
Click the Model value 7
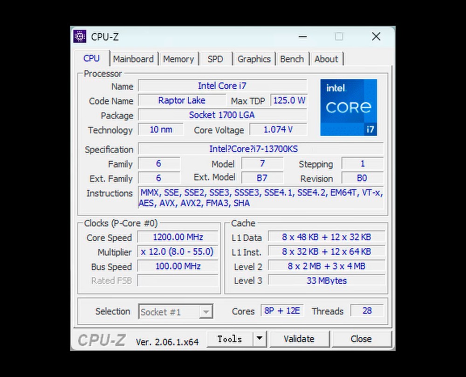coord(262,163)
